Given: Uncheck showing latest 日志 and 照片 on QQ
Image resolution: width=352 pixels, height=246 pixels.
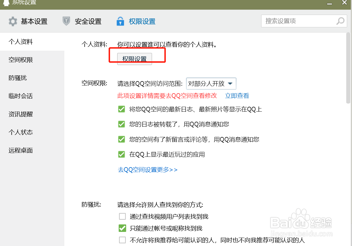Looking at the screenshot, I should point(122,109).
